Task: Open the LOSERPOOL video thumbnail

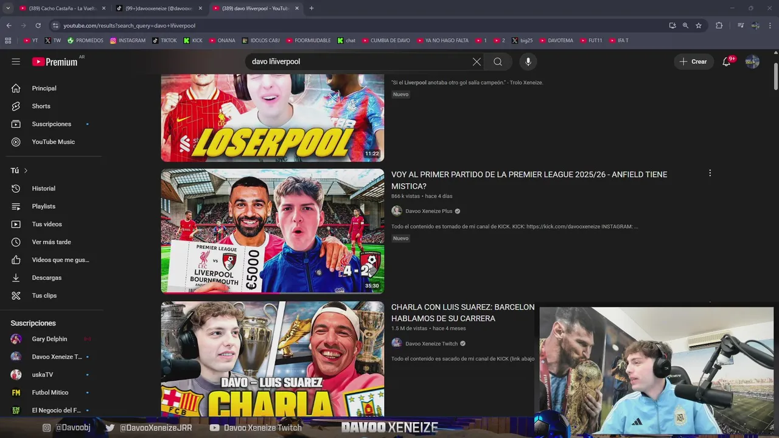Action: point(273,118)
